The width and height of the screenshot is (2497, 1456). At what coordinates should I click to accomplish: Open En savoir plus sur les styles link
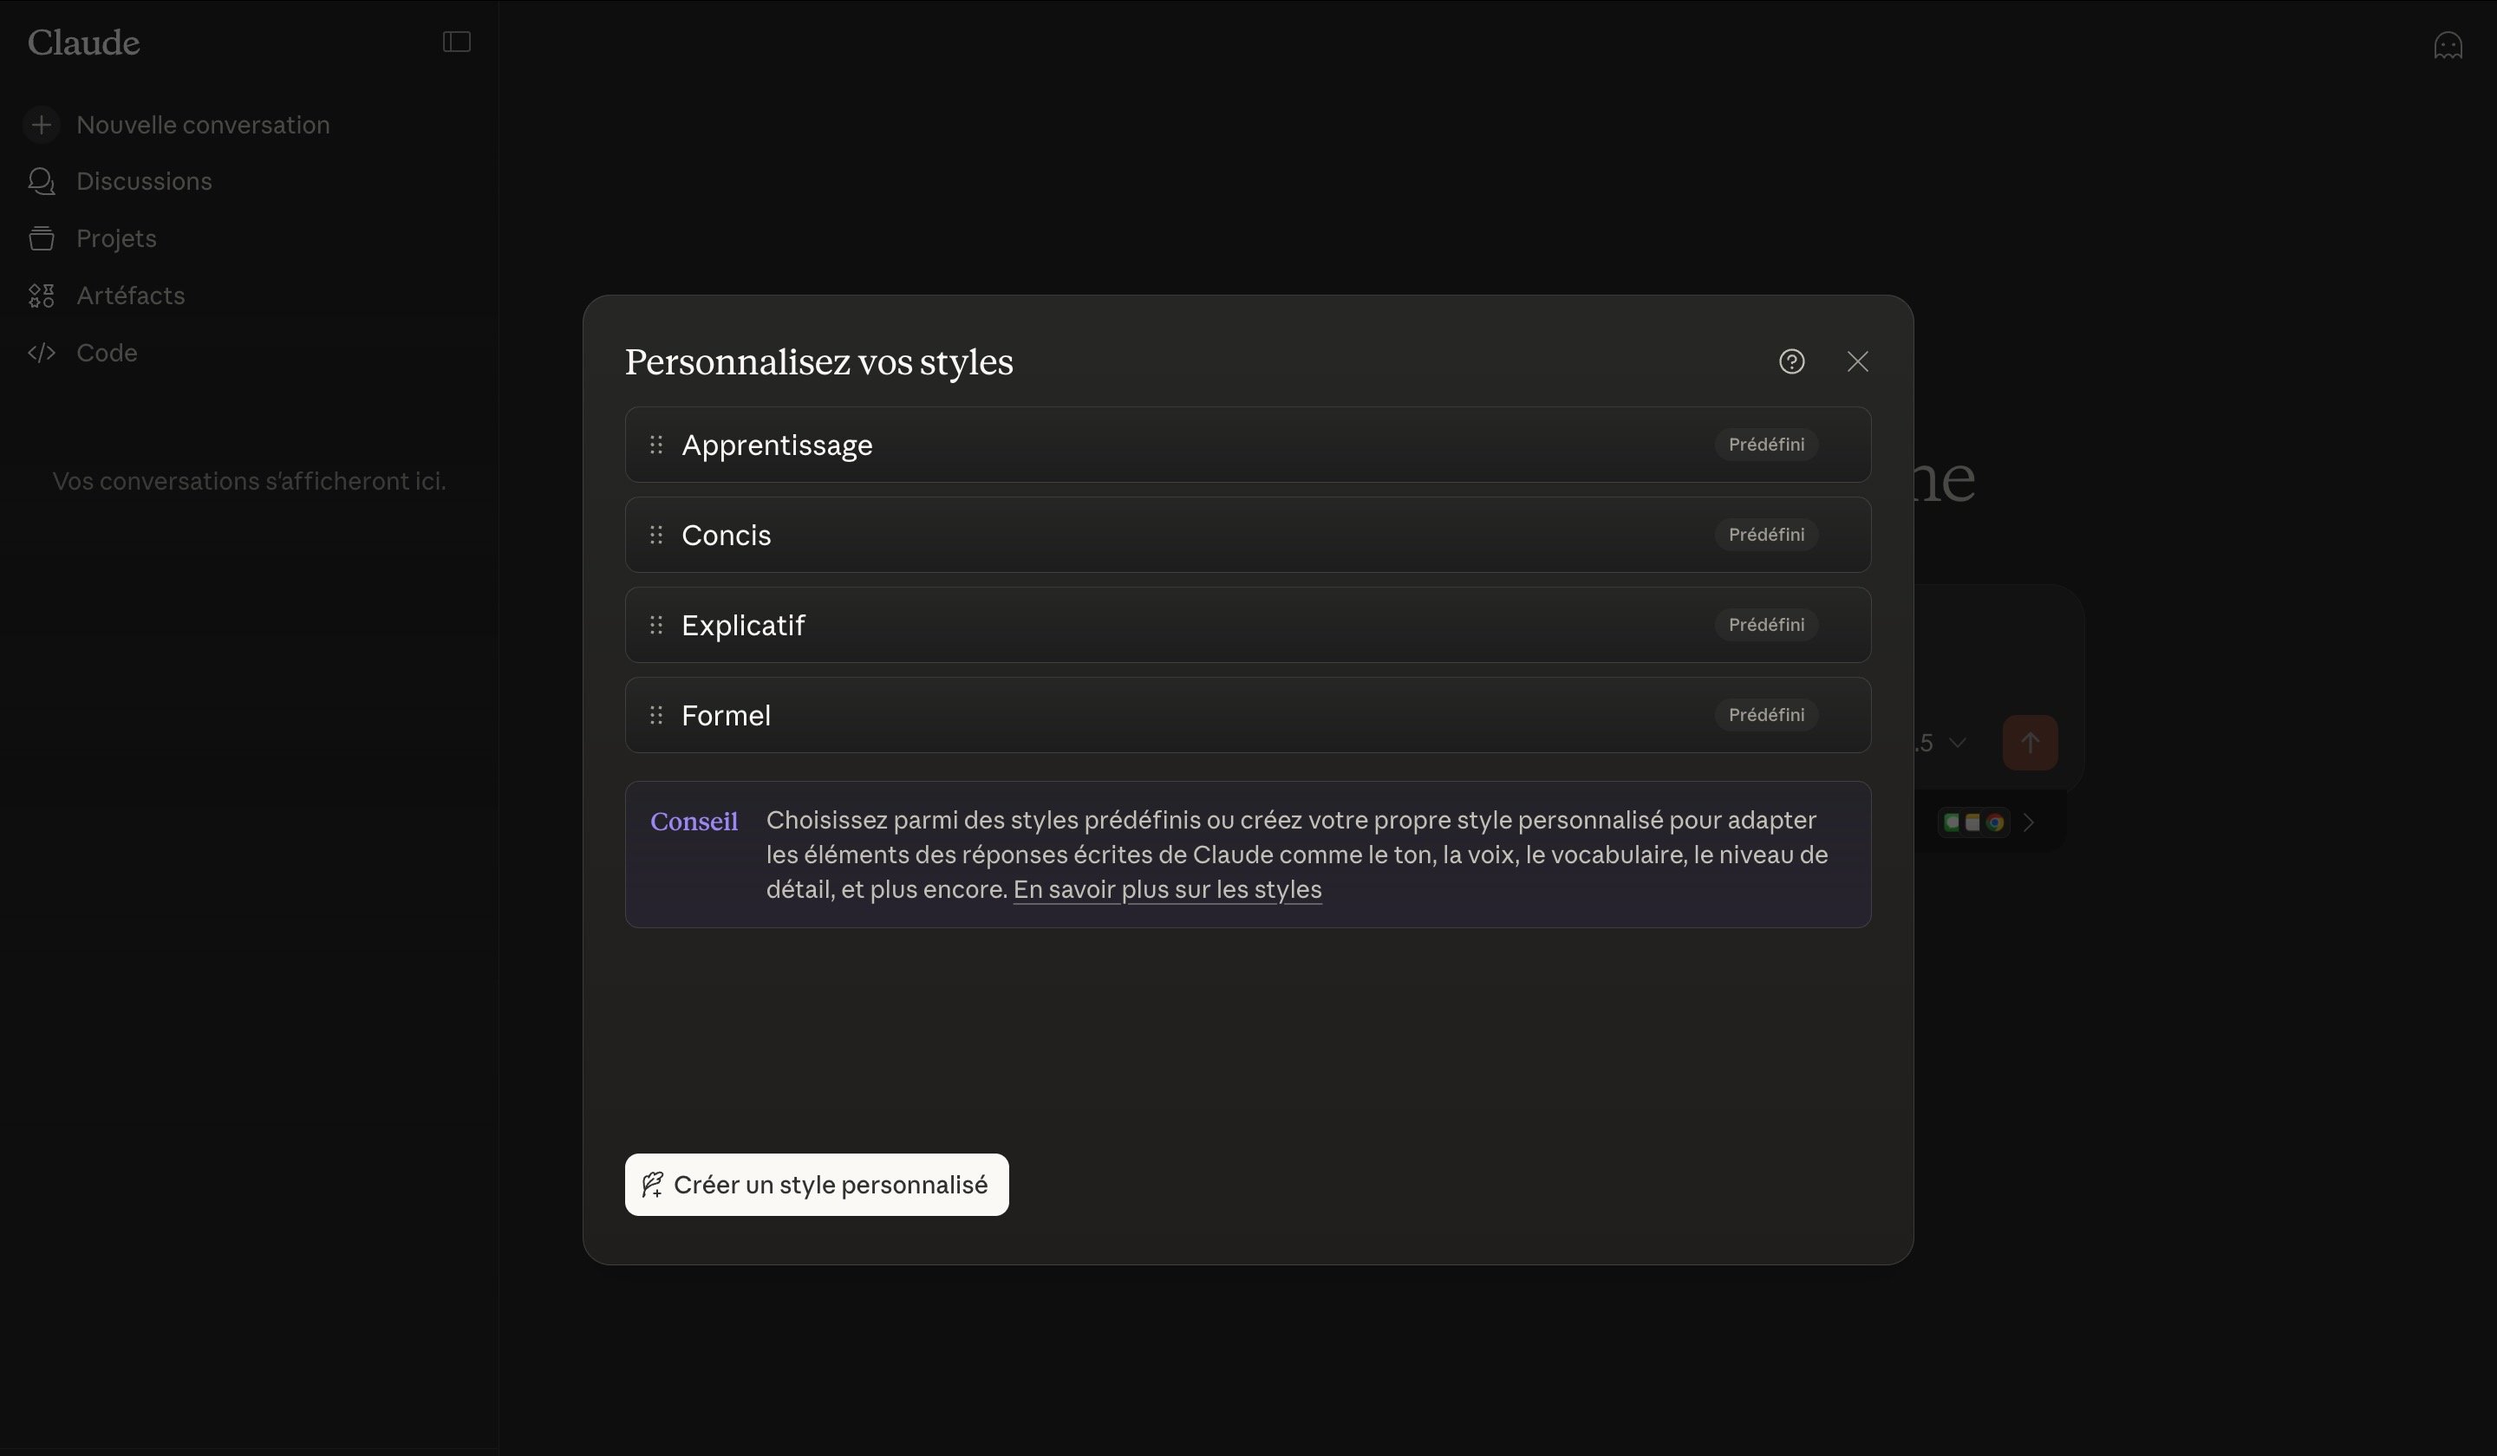coord(1166,889)
